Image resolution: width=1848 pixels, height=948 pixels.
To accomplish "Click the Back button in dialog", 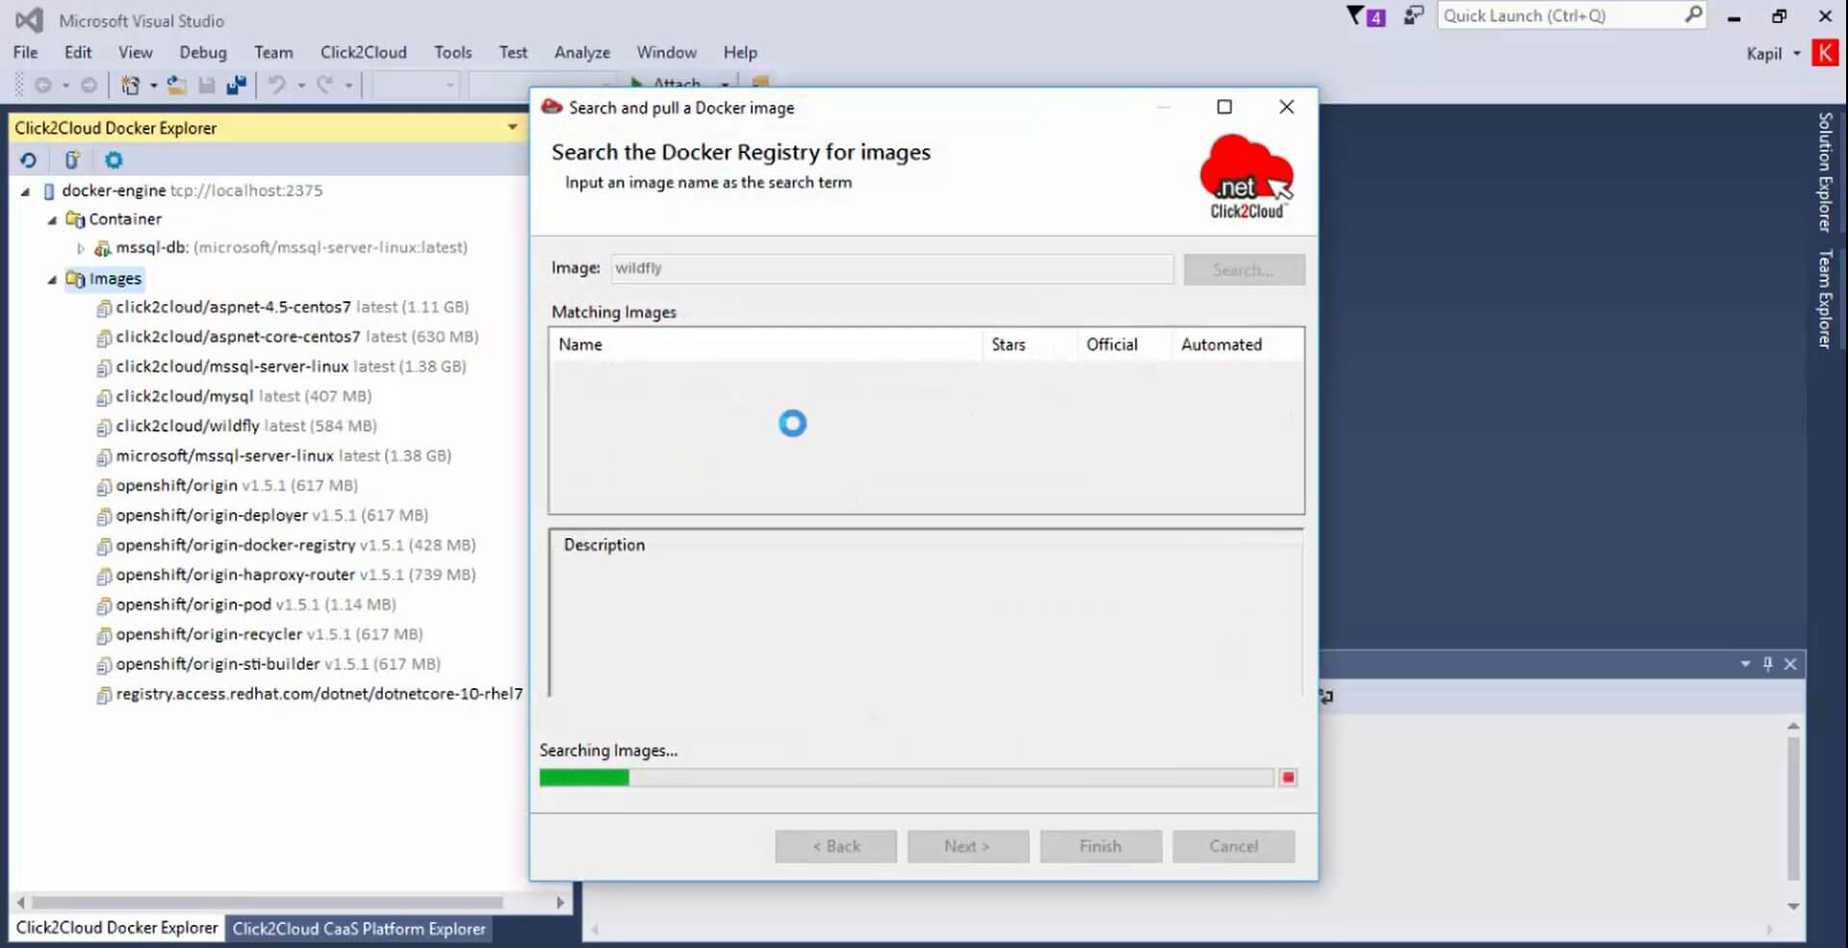I will [x=835, y=846].
